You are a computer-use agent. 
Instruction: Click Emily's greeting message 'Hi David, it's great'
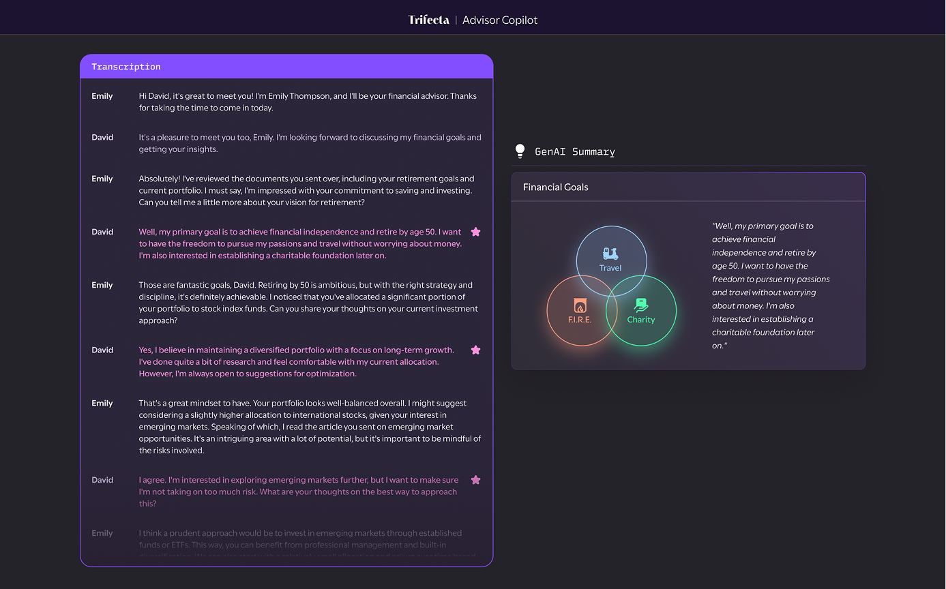pos(308,102)
